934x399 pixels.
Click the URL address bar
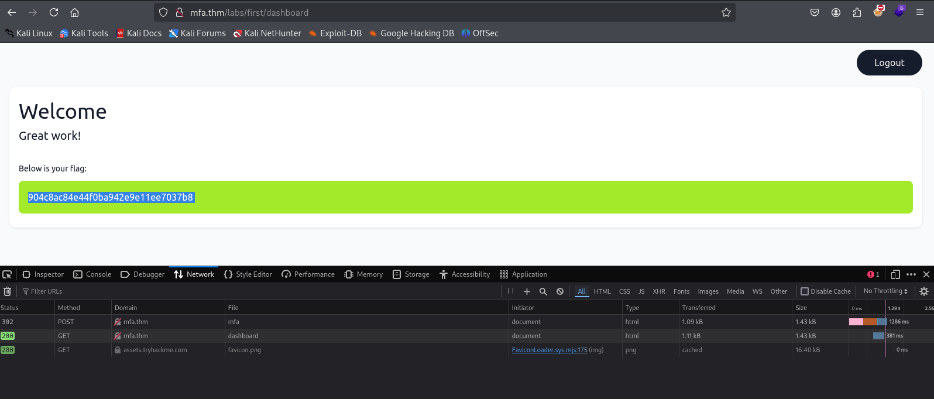pyautogui.click(x=445, y=12)
